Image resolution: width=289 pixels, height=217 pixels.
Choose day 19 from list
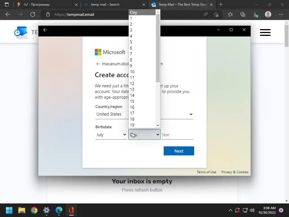tap(142, 125)
